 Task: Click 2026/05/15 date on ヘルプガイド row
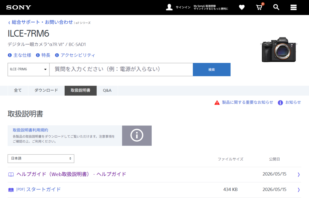coord(274,174)
